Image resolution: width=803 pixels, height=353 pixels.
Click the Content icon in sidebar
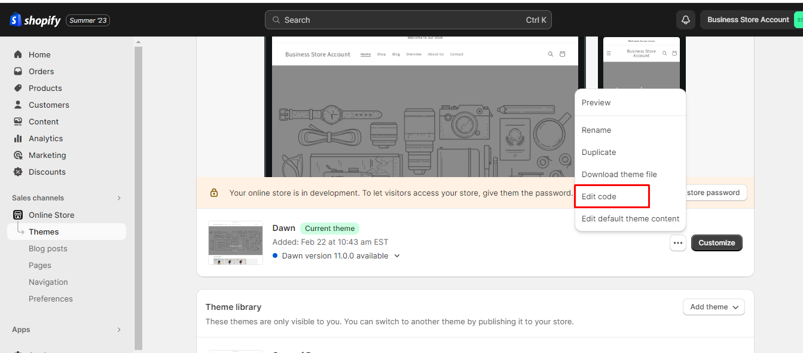coord(18,121)
